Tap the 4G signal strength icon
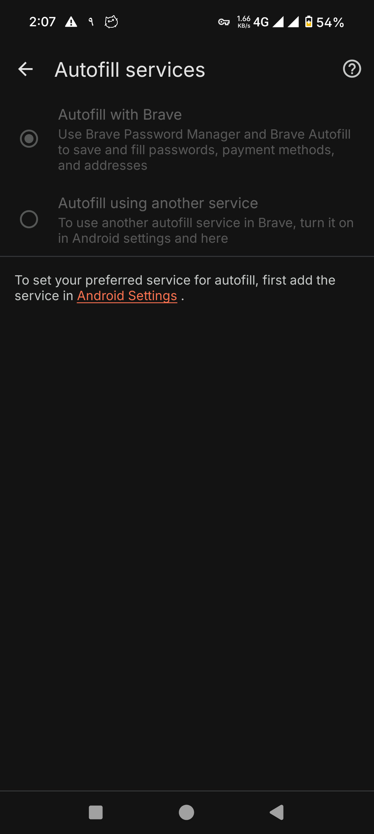This screenshot has width=374, height=834. tap(278, 22)
